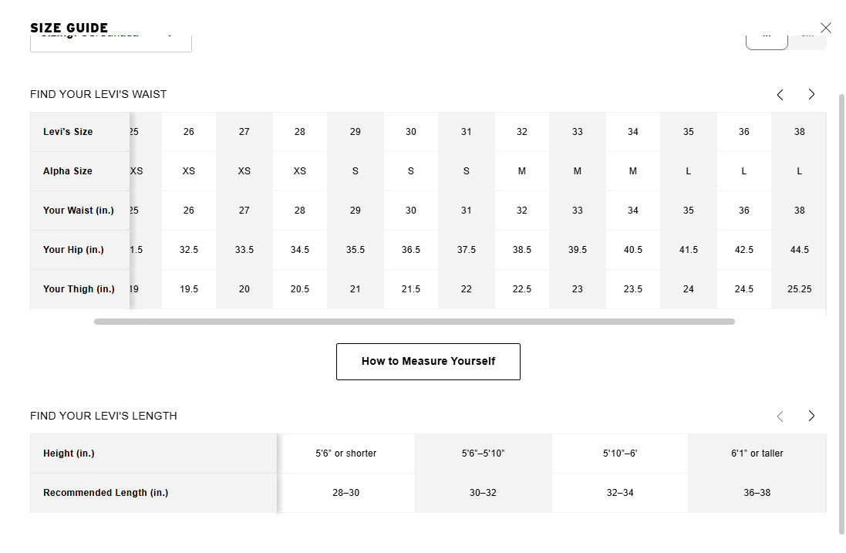Select the Your Thigh (in.) row header
Image resolution: width=846 pixels, height=553 pixels.
pos(80,289)
